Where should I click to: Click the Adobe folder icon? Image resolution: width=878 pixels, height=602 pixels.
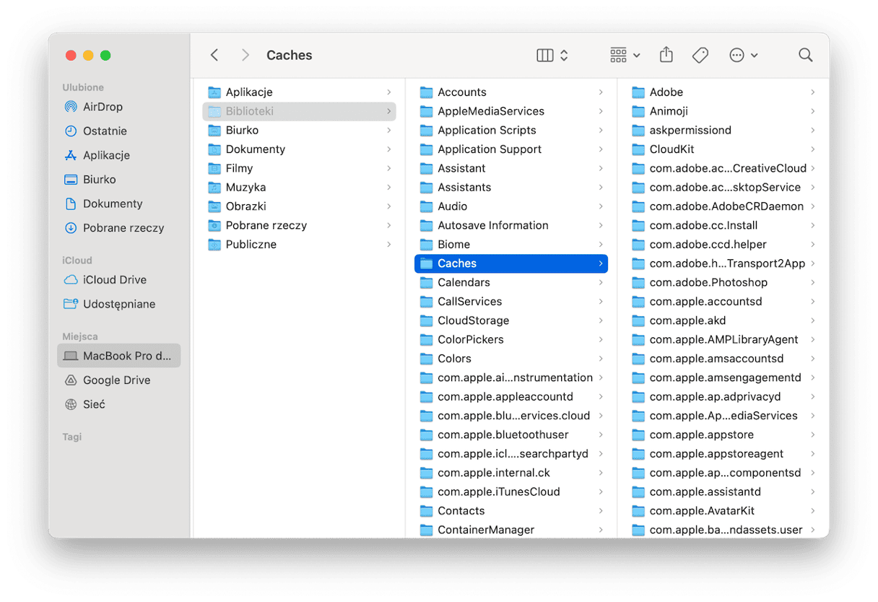click(638, 92)
